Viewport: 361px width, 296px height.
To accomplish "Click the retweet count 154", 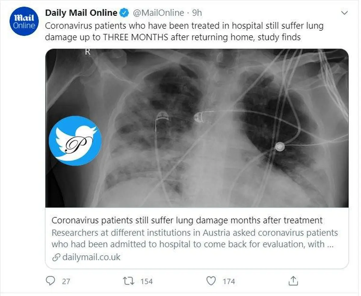I will pyautogui.click(x=147, y=281).
